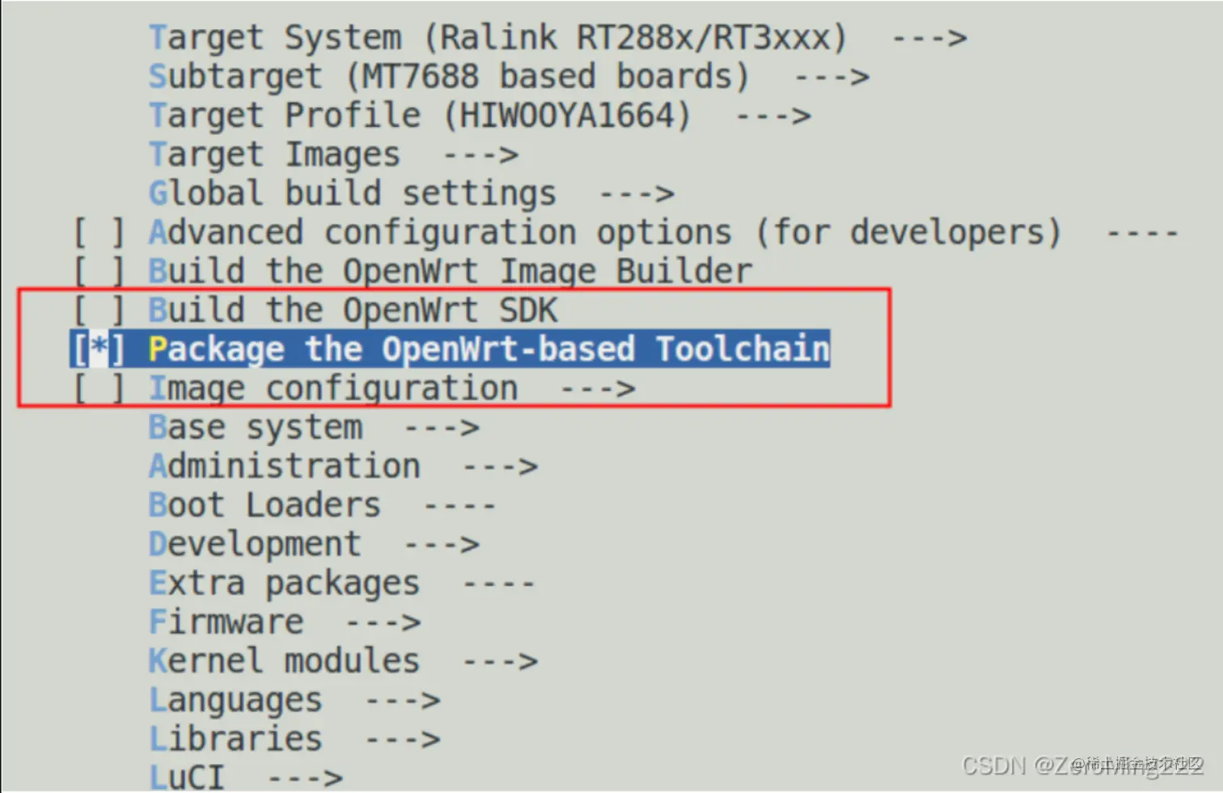Select the Boot Loaders entry
The image size is (1223, 793).
click(x=264, y=505)
